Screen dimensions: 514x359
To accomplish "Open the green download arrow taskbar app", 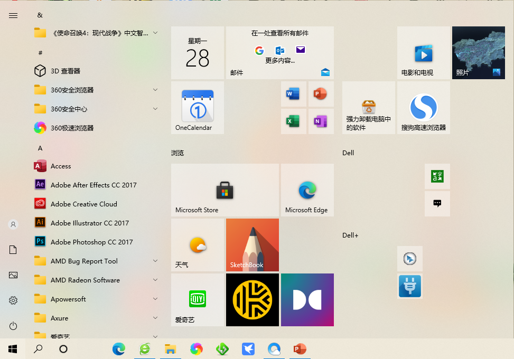I will click(x=222, y=349).
